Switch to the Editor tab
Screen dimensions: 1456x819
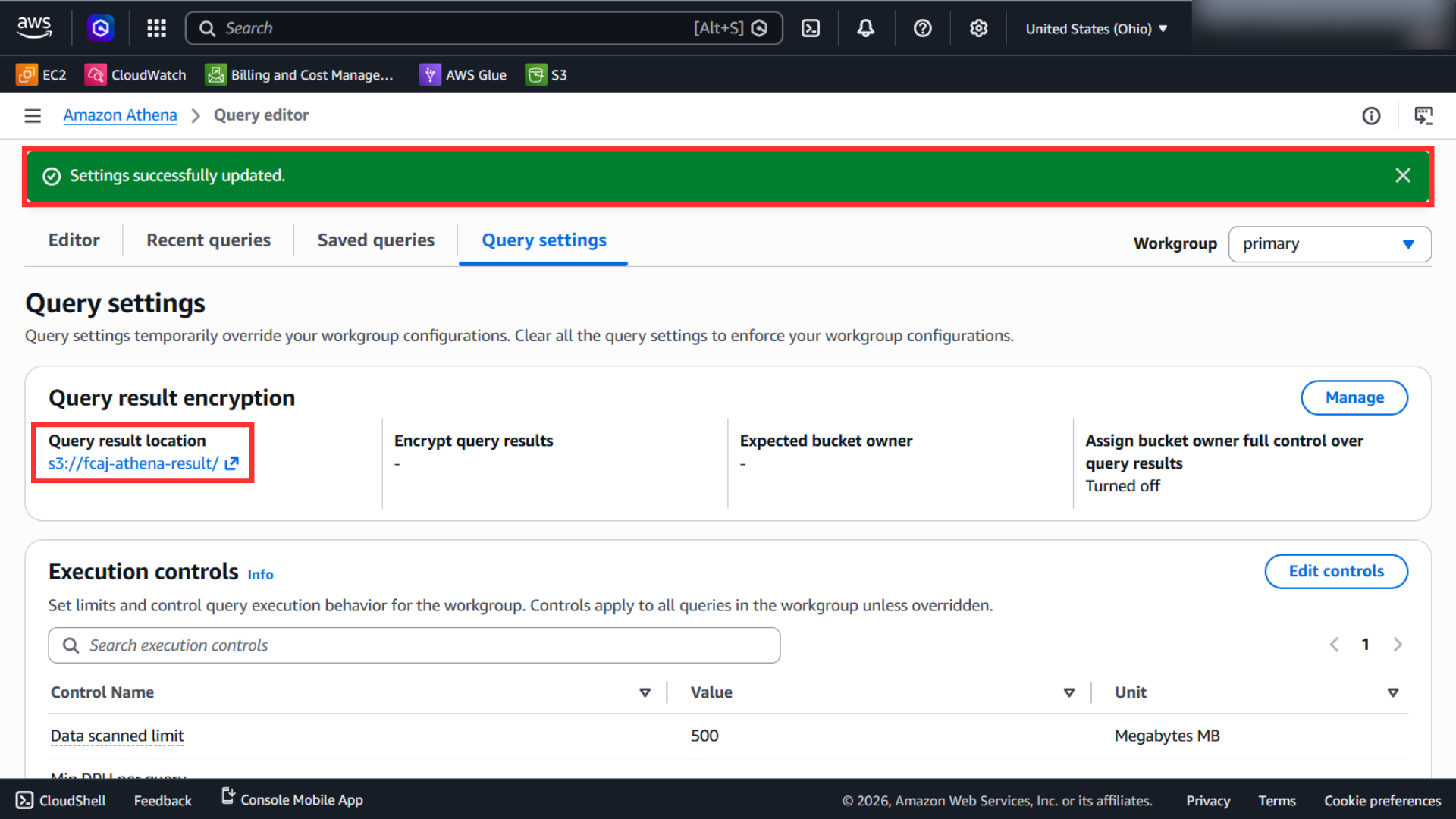pyautogui.click(x=74, y=240)
